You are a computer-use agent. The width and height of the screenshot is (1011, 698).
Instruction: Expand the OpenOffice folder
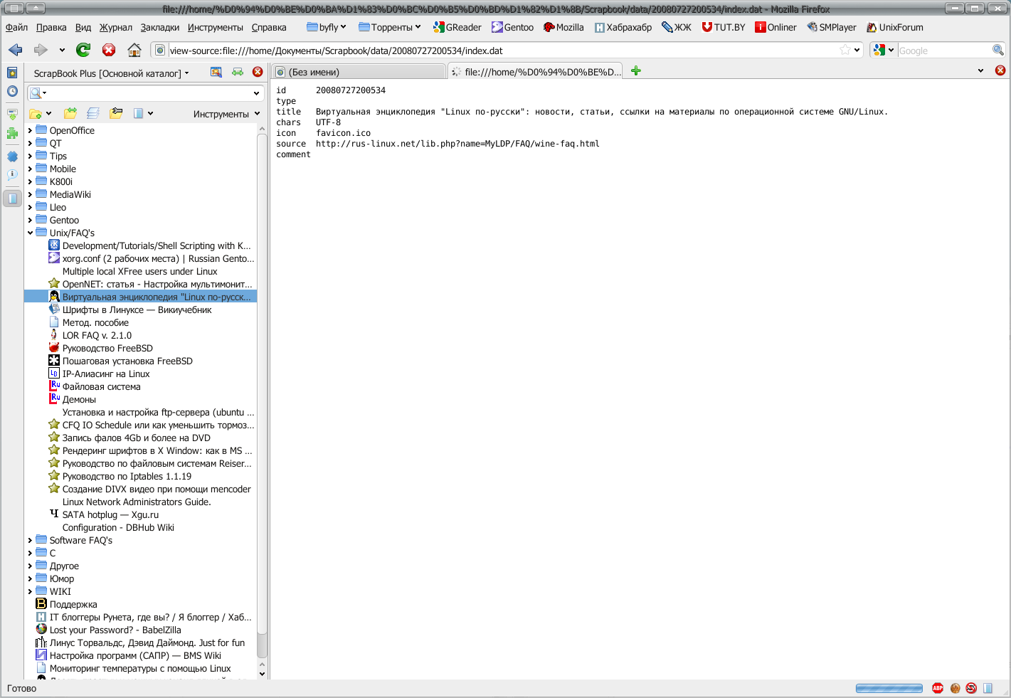click(30, 130)
